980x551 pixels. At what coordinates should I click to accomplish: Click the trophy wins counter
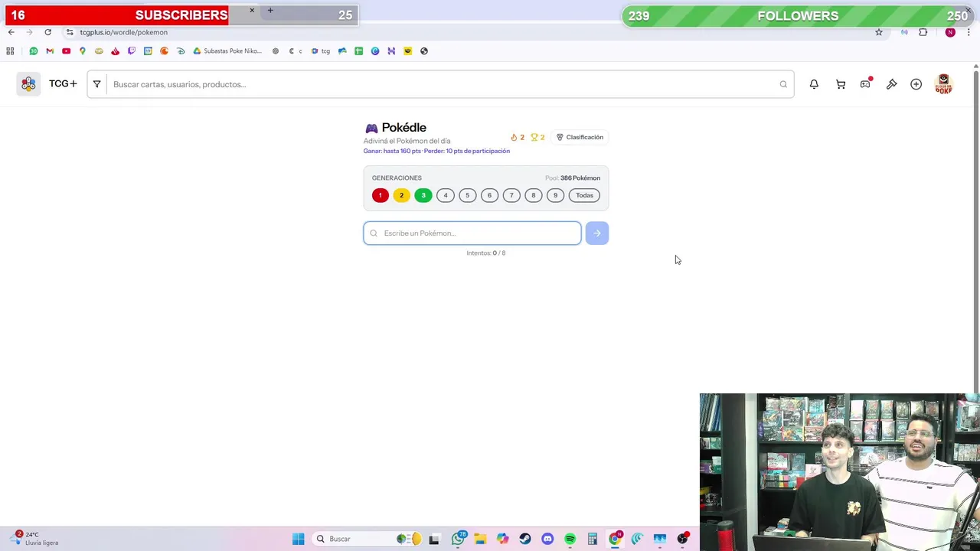[537, 138]
